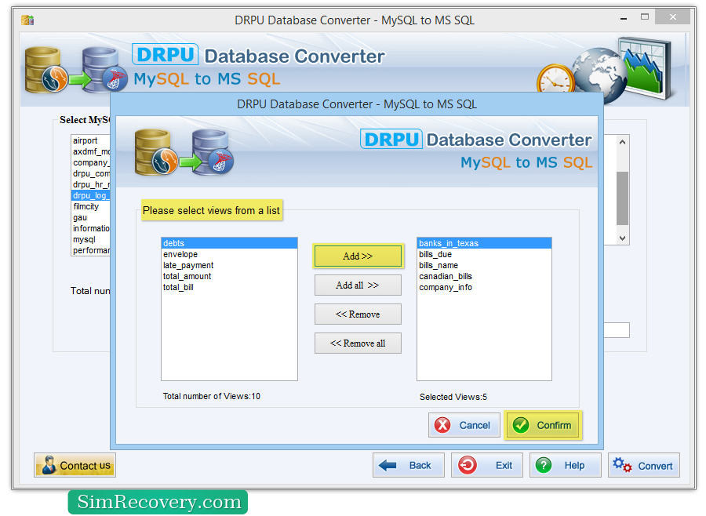Screen dimensions: 706x516
Task: Select bills_name in the selected views list
Action: 484,265
